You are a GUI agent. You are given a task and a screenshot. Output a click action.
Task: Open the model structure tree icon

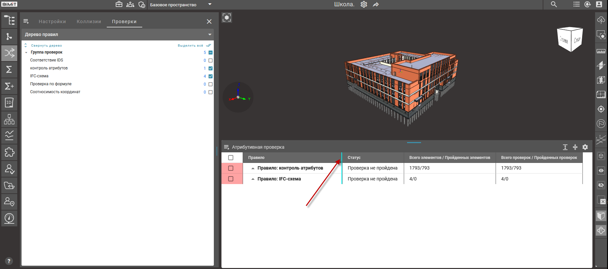(9, 20)
